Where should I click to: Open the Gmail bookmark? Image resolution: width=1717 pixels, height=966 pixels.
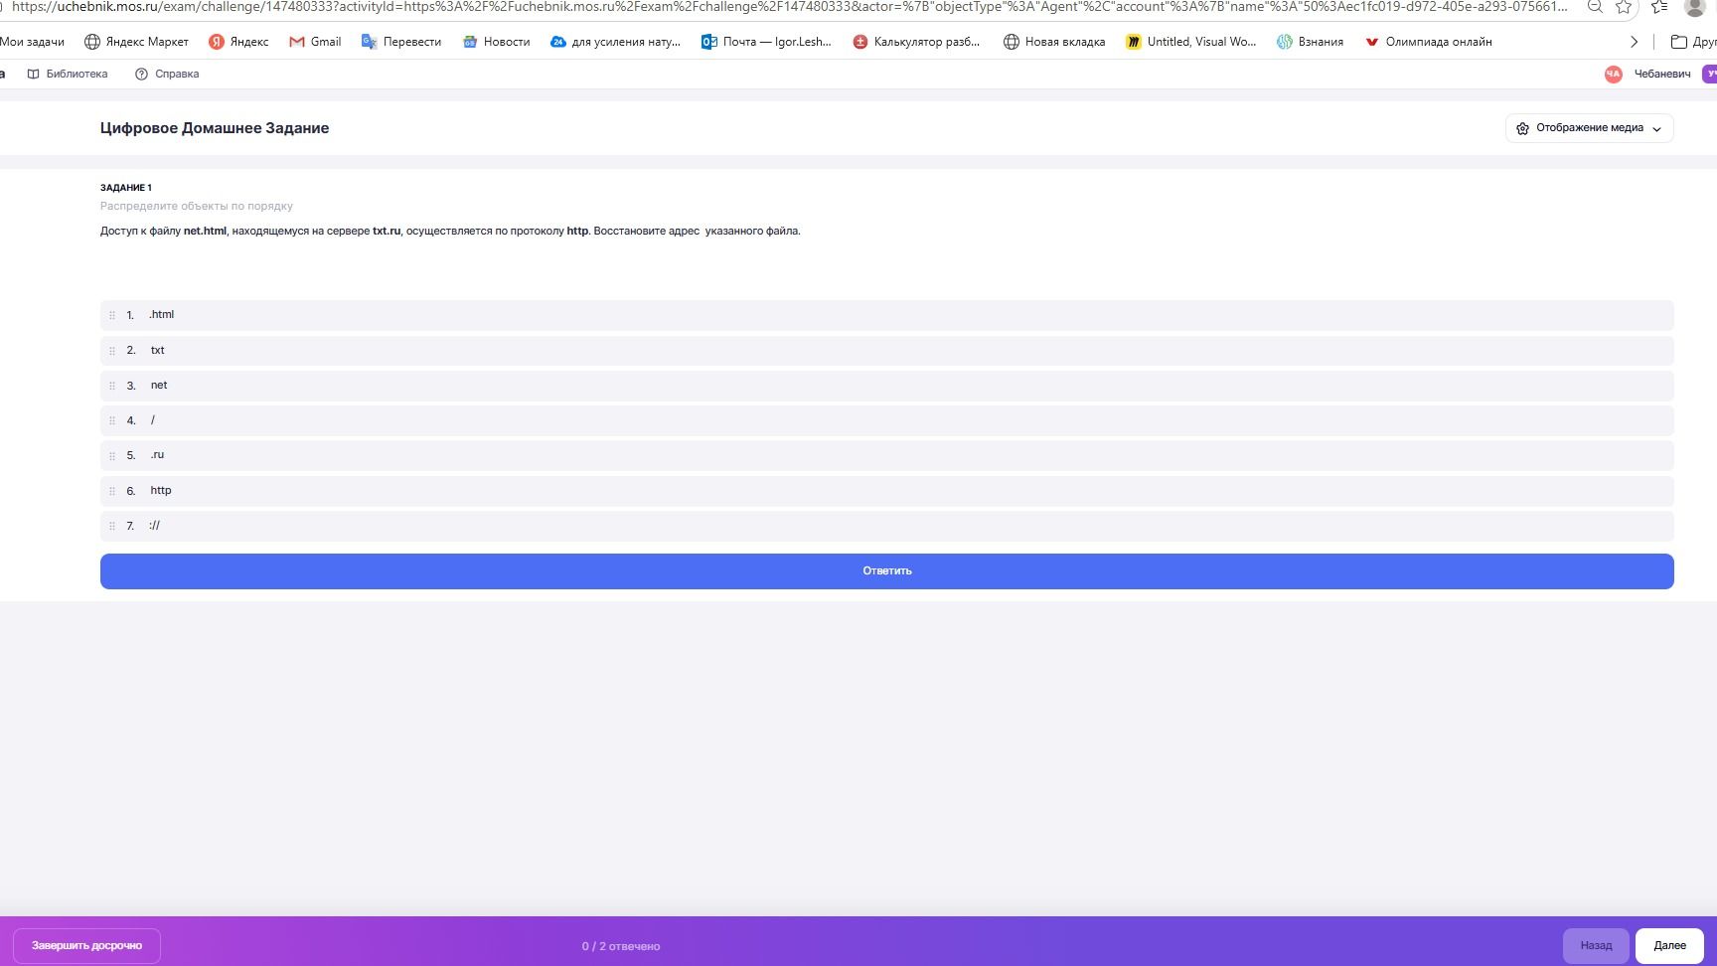pos(315,42)
